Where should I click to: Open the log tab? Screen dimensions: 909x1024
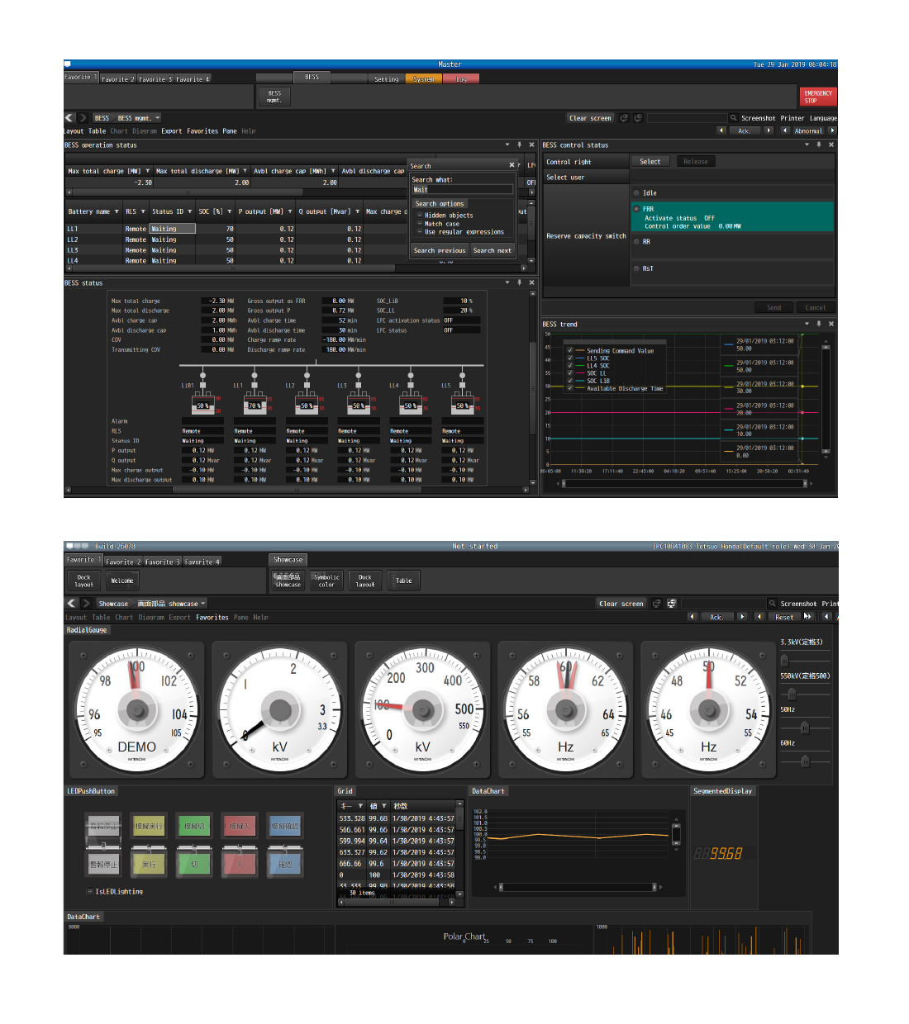click(x=461, y=79)
